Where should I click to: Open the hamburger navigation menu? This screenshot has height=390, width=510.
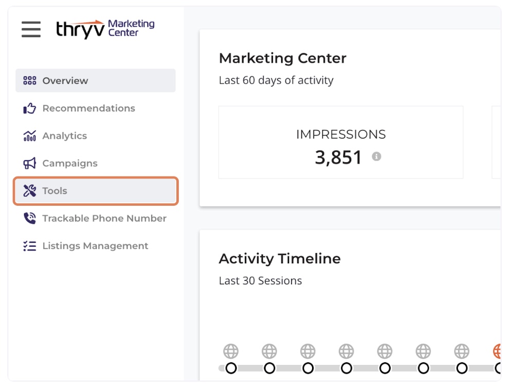pyautogui.click(x=30, y=29)
